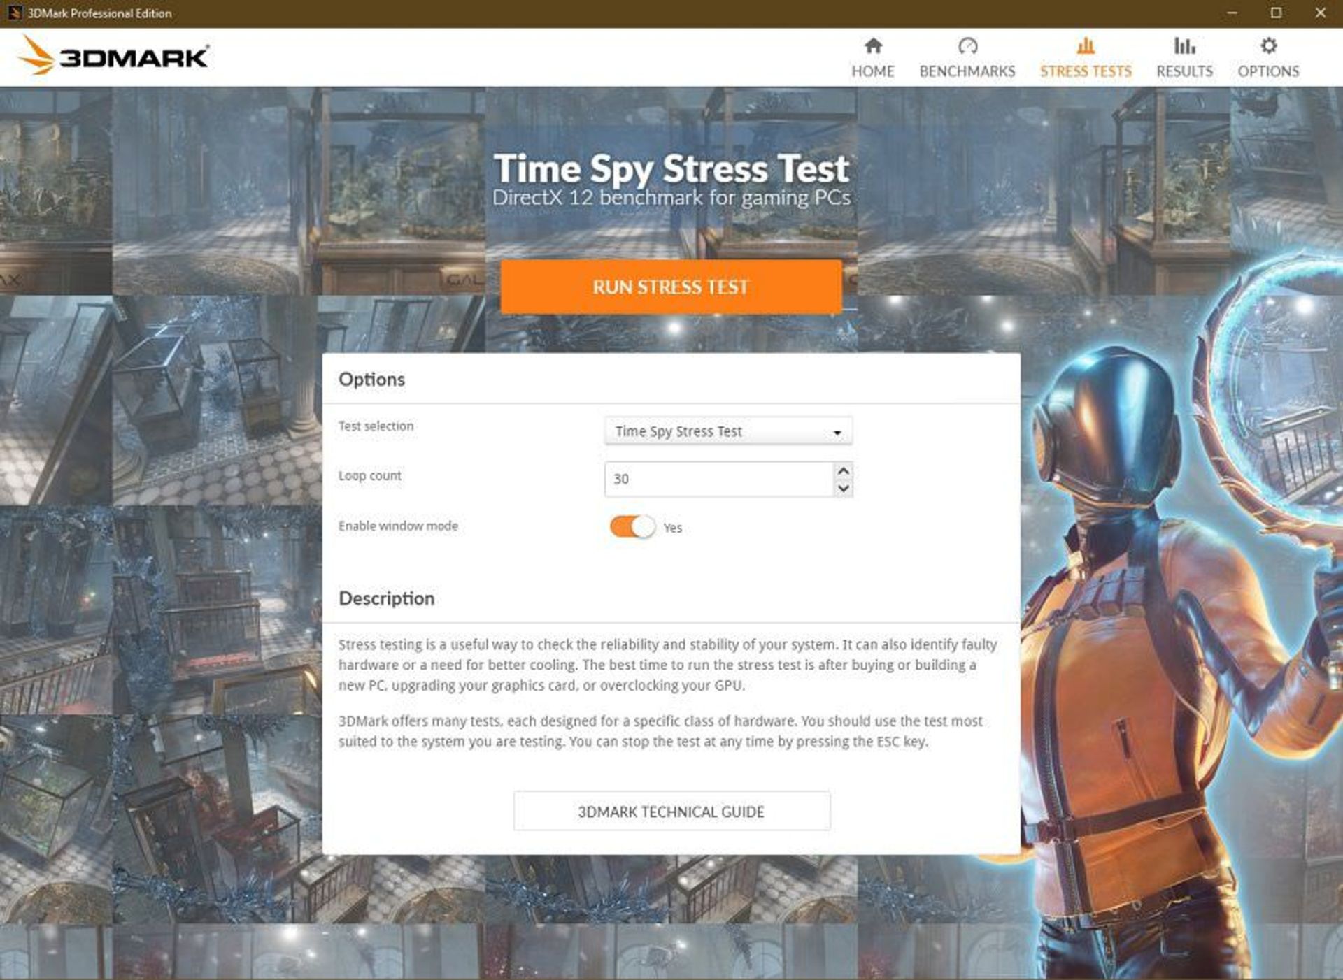This screenshot has width=1343, height=980.
Task: Click the 'Yes' label beside the toggle
Action: point(673,528)
